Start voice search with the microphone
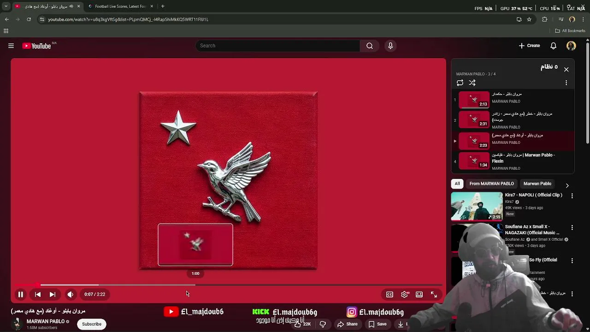The width and height of the screenshot is (590, 332). pyautogui.click(x=390, y=46)
